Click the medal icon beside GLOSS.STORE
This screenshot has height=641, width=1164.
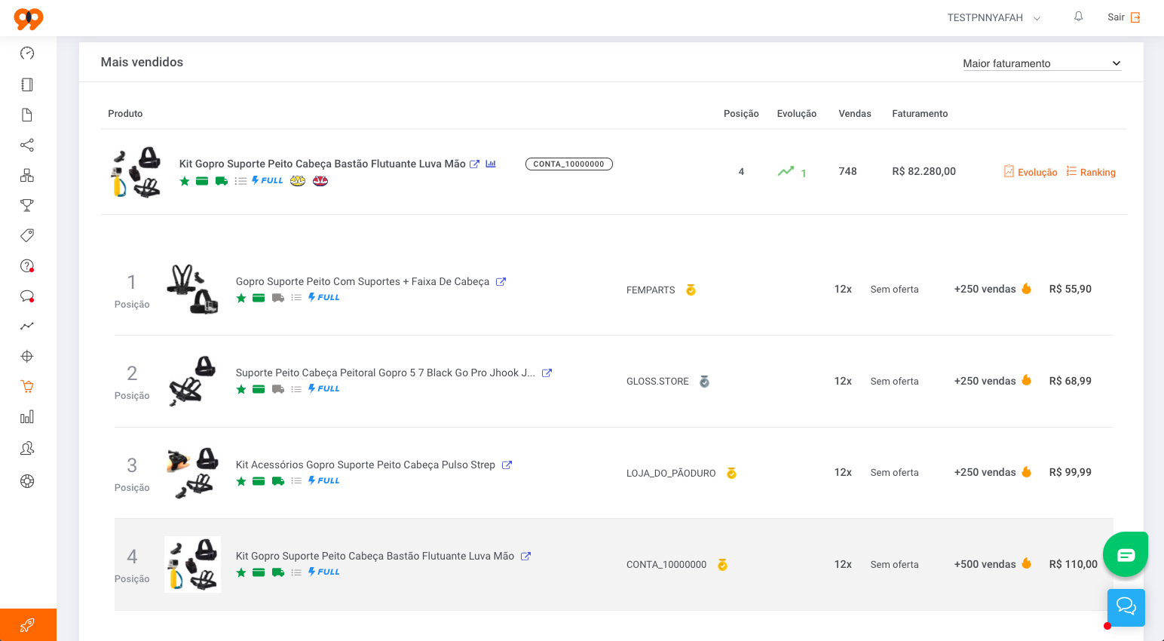pyautogui.click(x=704, y=382)
